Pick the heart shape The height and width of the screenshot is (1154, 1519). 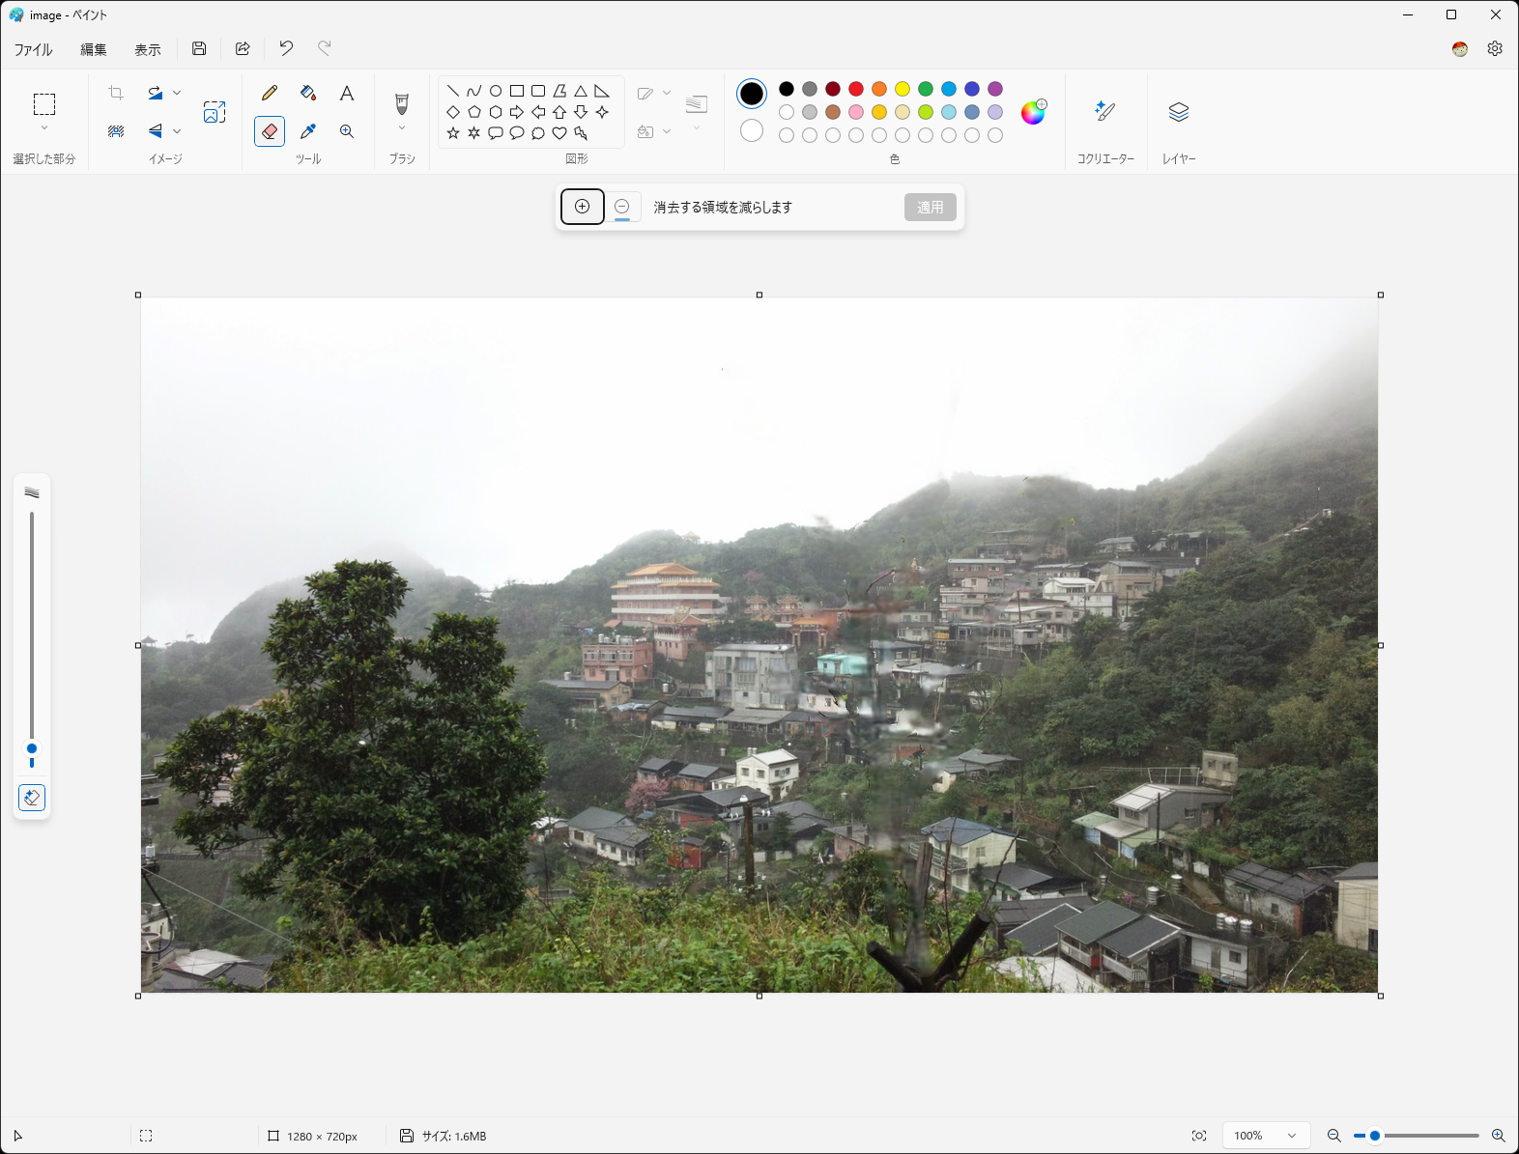[559, 133]
